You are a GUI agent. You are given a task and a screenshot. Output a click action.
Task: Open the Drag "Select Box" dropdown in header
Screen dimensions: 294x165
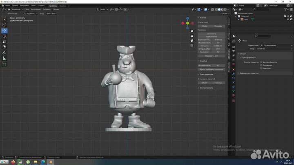(51, 13)
